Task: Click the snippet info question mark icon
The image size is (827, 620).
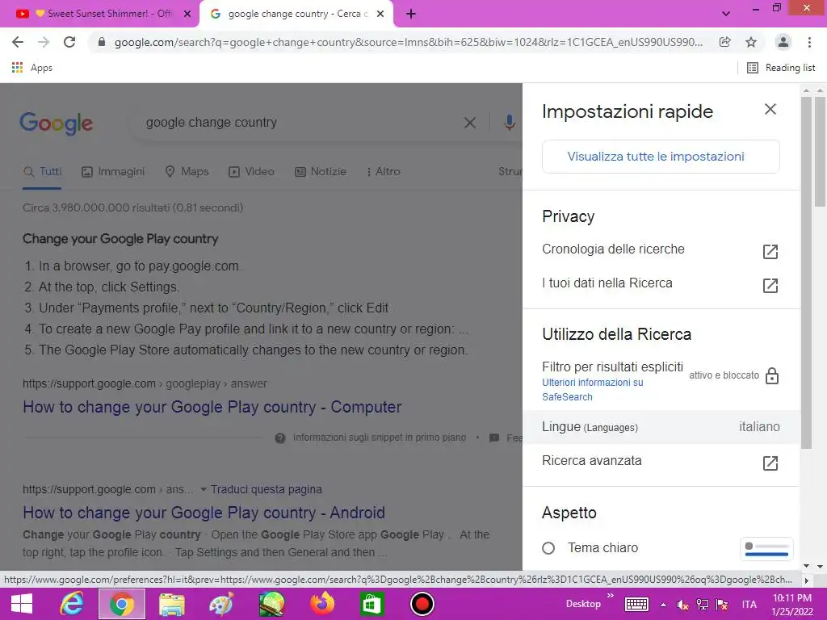Action: 280,438
